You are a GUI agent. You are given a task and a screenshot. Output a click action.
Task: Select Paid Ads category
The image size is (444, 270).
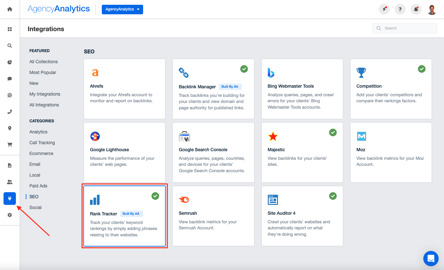point(38,186)
